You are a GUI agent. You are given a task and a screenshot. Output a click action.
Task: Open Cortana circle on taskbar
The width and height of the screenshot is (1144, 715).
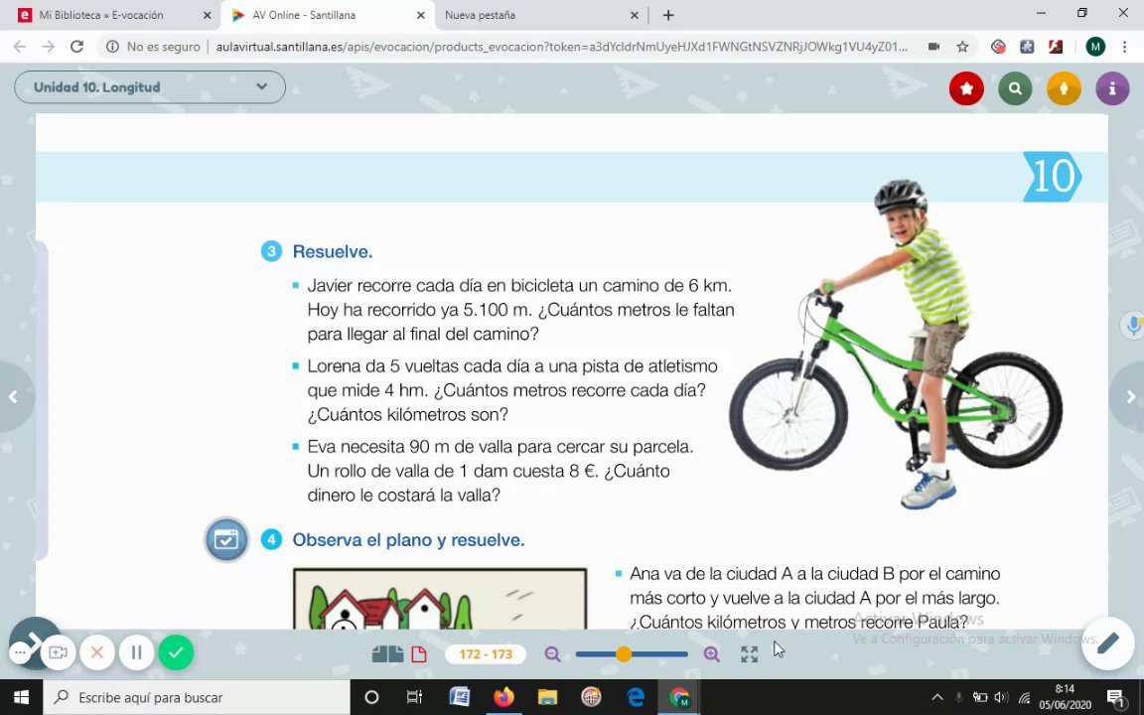pos(371,697)
